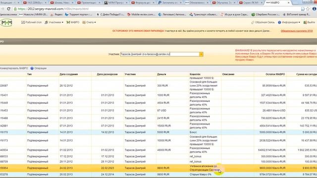The height and width of the screenshot is (178, 317).
Task: Open the red underlined warning link
Action: [x=297, y=31]
